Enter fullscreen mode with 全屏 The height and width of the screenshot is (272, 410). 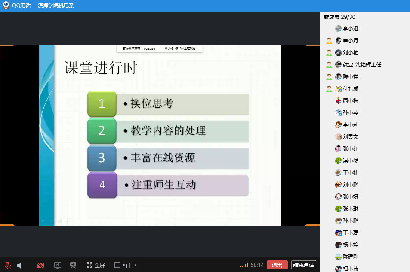96,265
